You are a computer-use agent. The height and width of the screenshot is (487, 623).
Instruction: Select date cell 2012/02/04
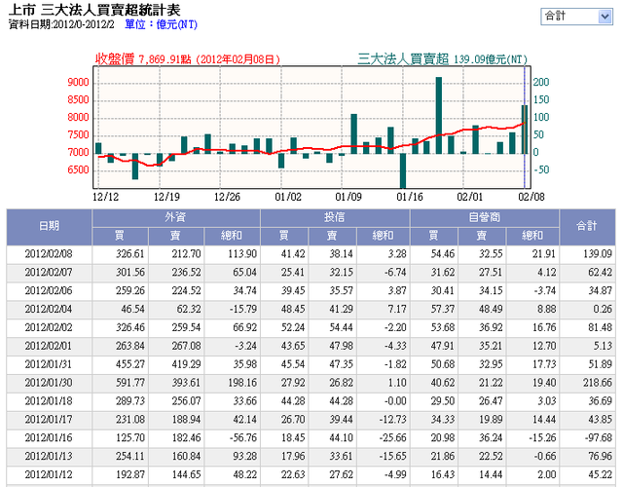pos(49,310)
